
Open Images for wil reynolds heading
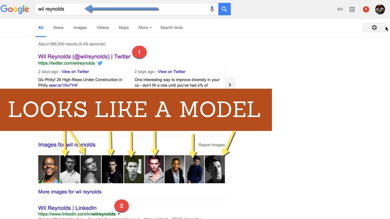point(67,144)
